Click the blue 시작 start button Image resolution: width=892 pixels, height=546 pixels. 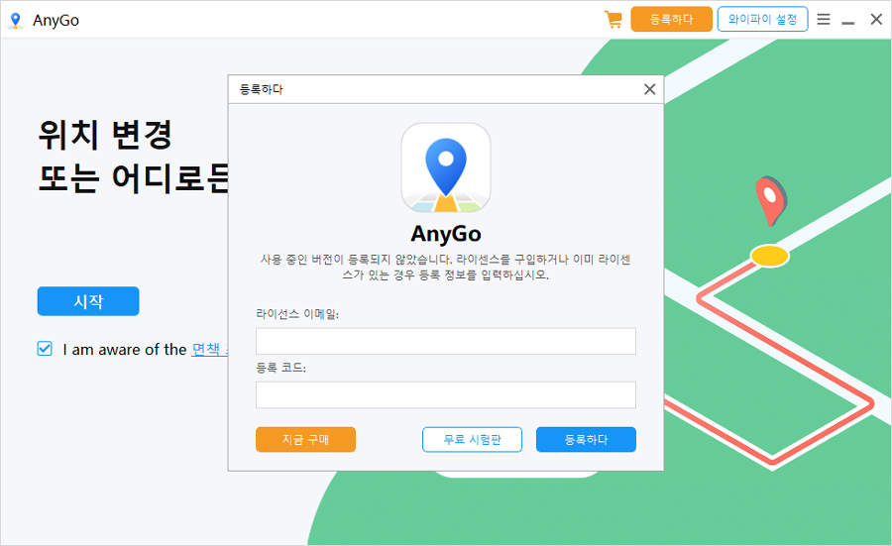click(x=88, y=301)
